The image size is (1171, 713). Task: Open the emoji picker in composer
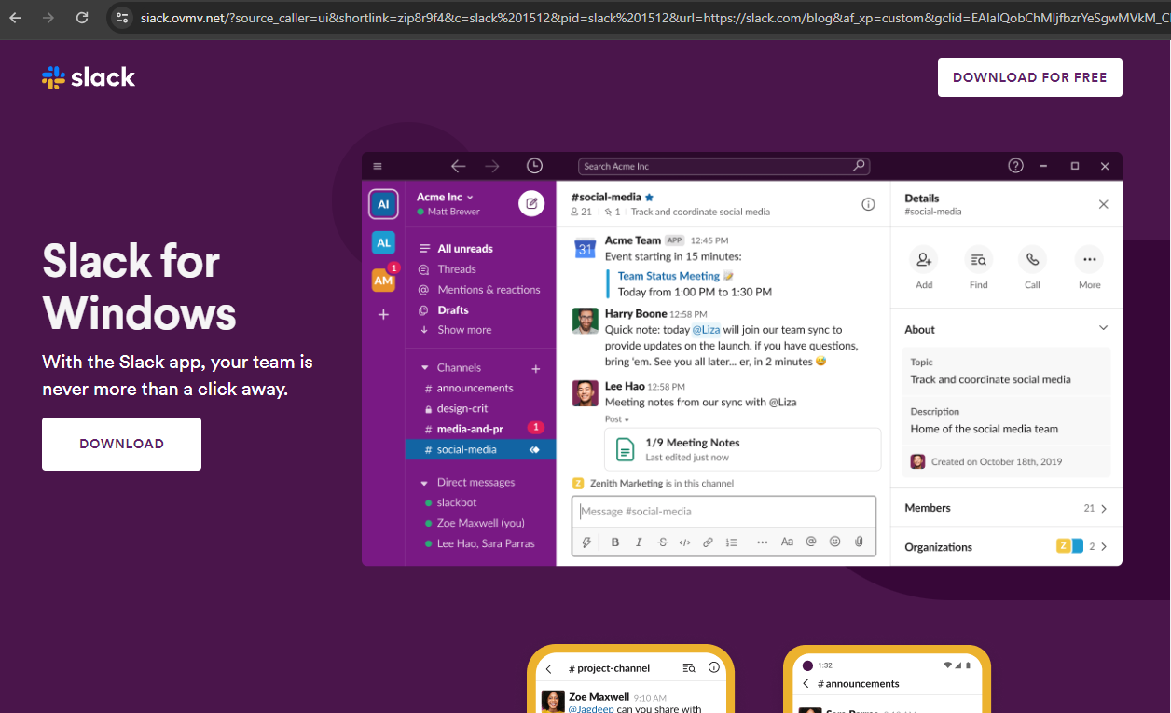pyautogui.click(x=835, y=542)
